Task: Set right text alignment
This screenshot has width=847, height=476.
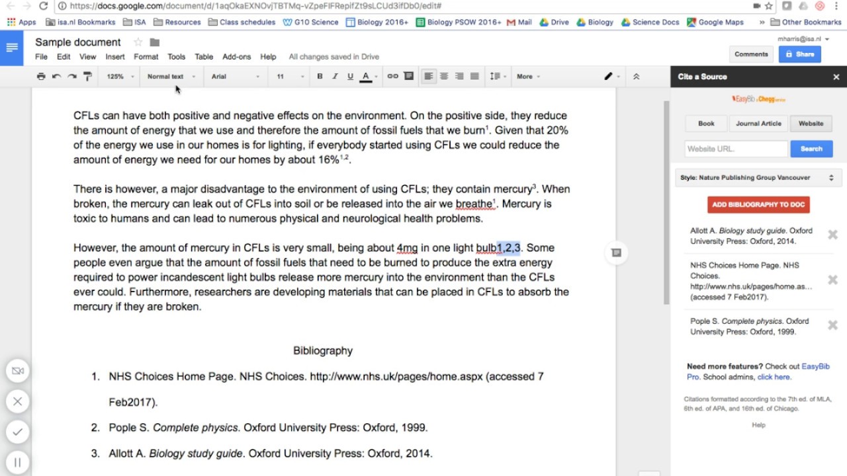Action: [x=459, y=77]
